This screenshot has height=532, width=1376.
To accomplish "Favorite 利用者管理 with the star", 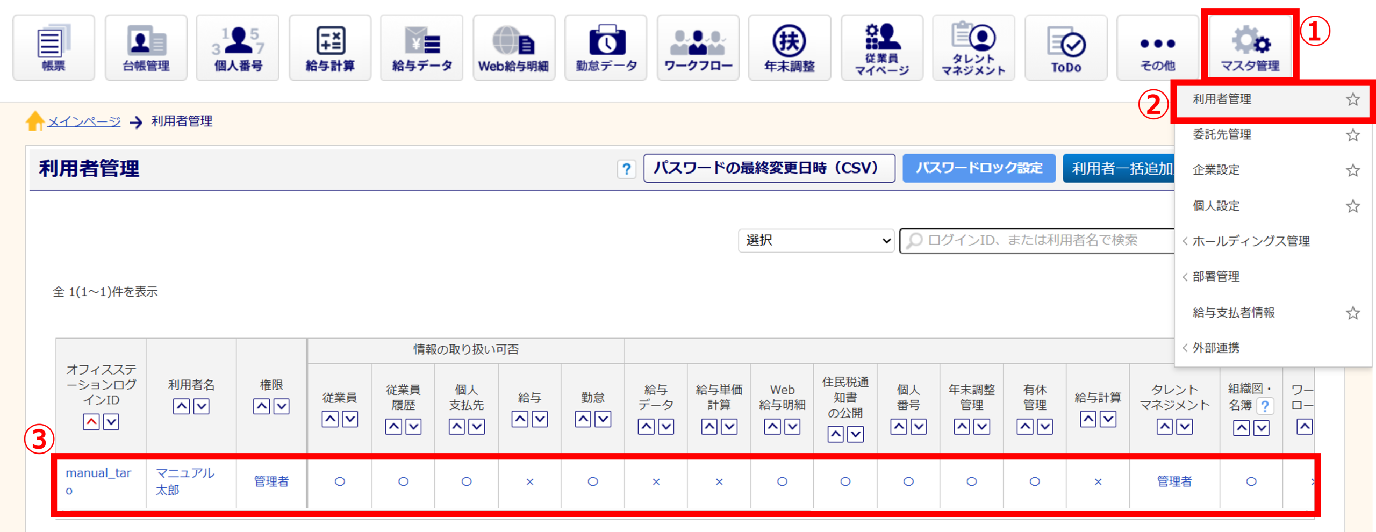I will pyautogui.click(x=1352, y=99).
